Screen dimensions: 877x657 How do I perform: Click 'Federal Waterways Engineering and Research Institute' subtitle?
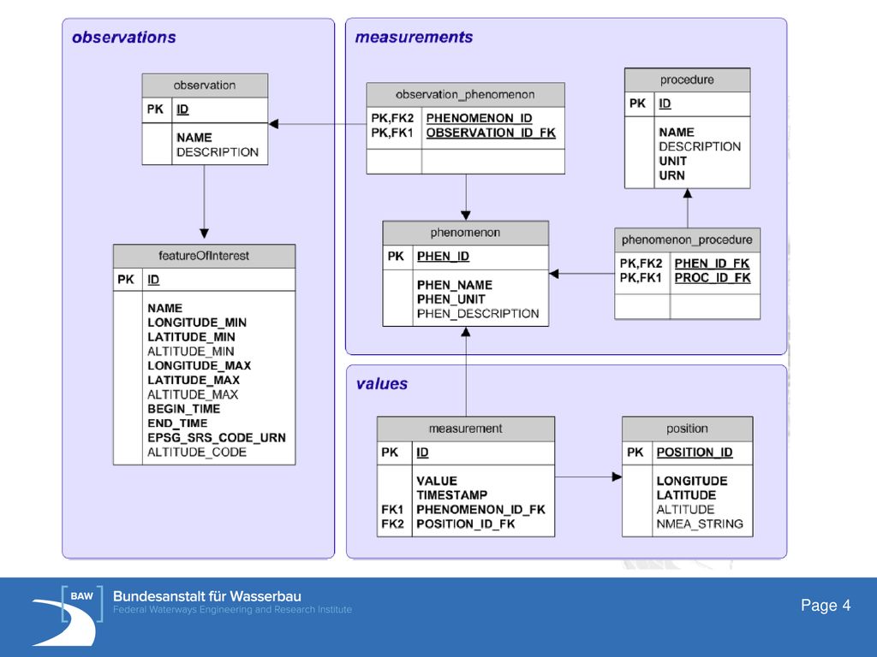pos(232,609)
